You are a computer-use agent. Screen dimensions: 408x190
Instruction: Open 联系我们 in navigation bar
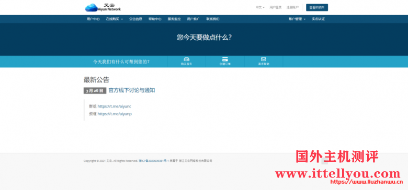coord(213,19)
